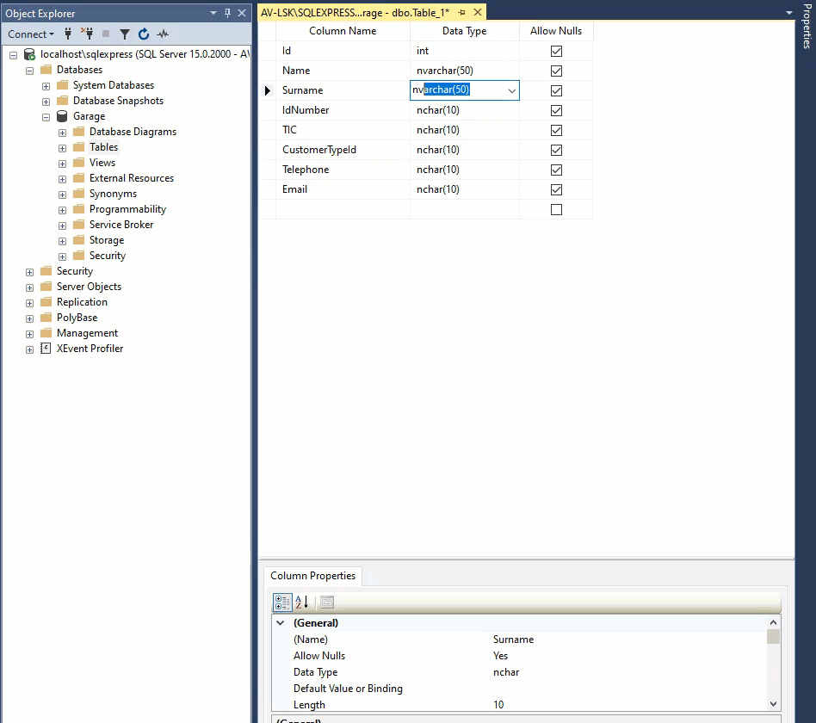816x723 pixels.
Task: Expand the Tables folder in Garage
Action: click(x=62, y=147)
